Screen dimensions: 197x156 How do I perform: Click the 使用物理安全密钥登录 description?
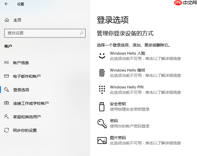click(x=130, y=109)
